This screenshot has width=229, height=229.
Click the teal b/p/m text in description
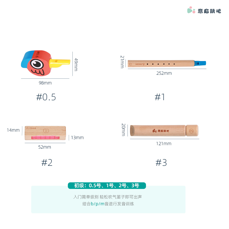click(x=98, y=204)
